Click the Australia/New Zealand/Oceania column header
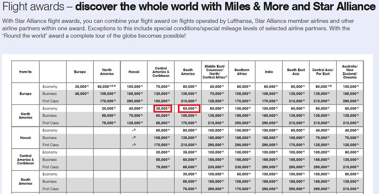The image size is (379, 194). (x=350, y=72)
